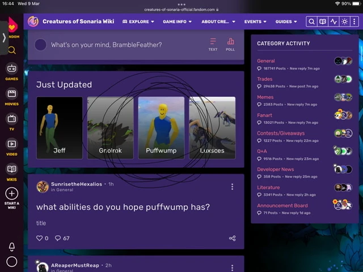Create a Poll post
363x272 pixels.
[x=230, y=44]
